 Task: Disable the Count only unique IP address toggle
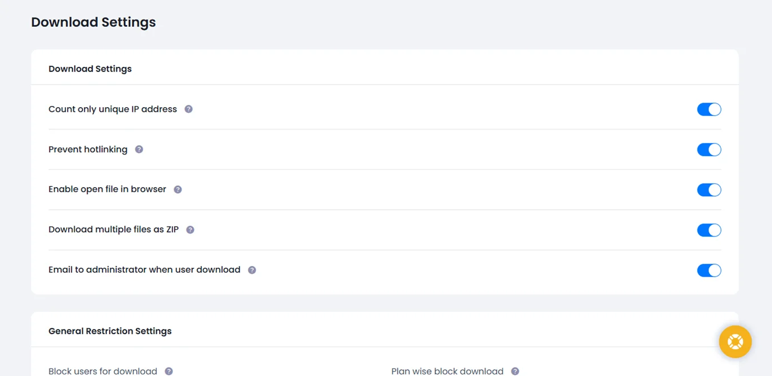tap(709, 109)
